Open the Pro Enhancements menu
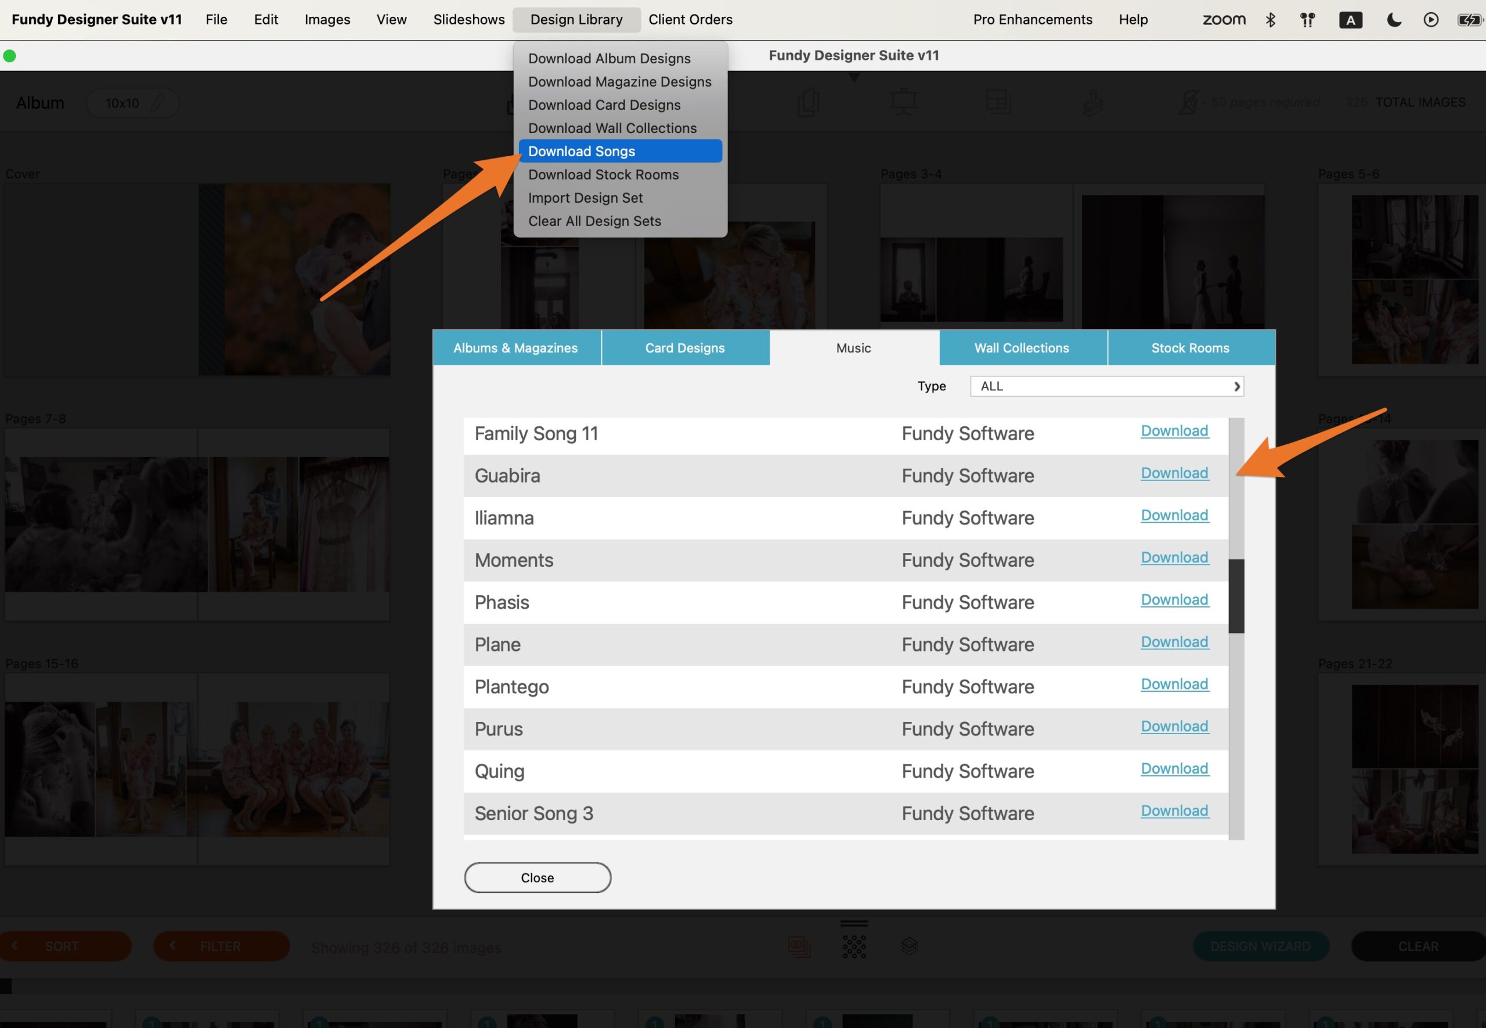The height and width of the screenshot is (1028, 1486). [1032, 20]
